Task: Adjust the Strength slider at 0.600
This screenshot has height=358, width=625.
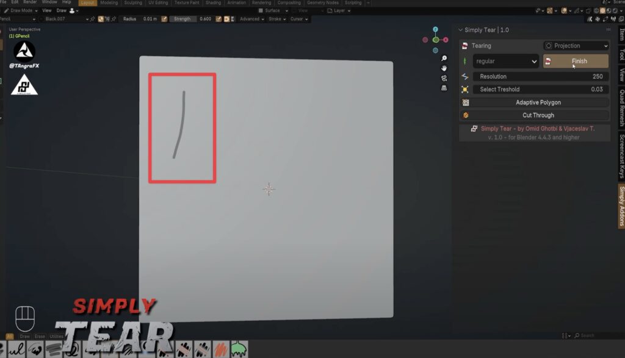Action: click(192, 19)
